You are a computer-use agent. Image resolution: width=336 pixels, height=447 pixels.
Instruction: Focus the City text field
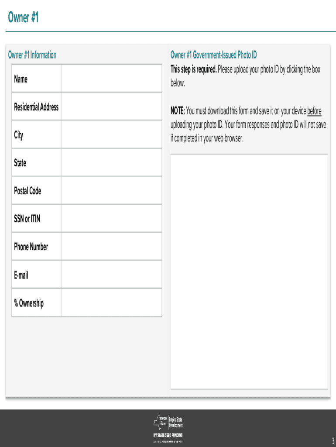pyautogui.click(x=111, y=134)
